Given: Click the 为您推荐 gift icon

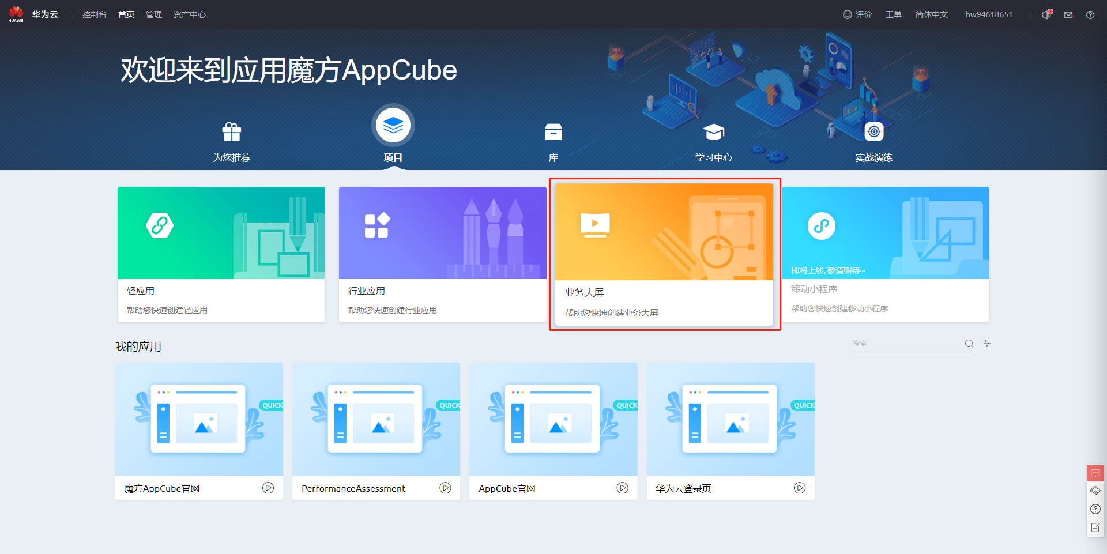Looking at the screenshot, I should coord(232,132).
